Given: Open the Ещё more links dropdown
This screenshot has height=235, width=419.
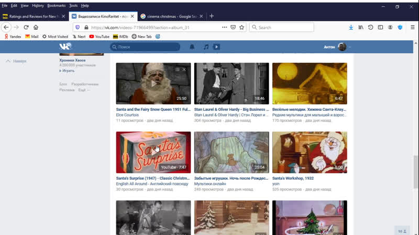Looking at the screenshot, I should pyautogui.click(x=84, y=90).
